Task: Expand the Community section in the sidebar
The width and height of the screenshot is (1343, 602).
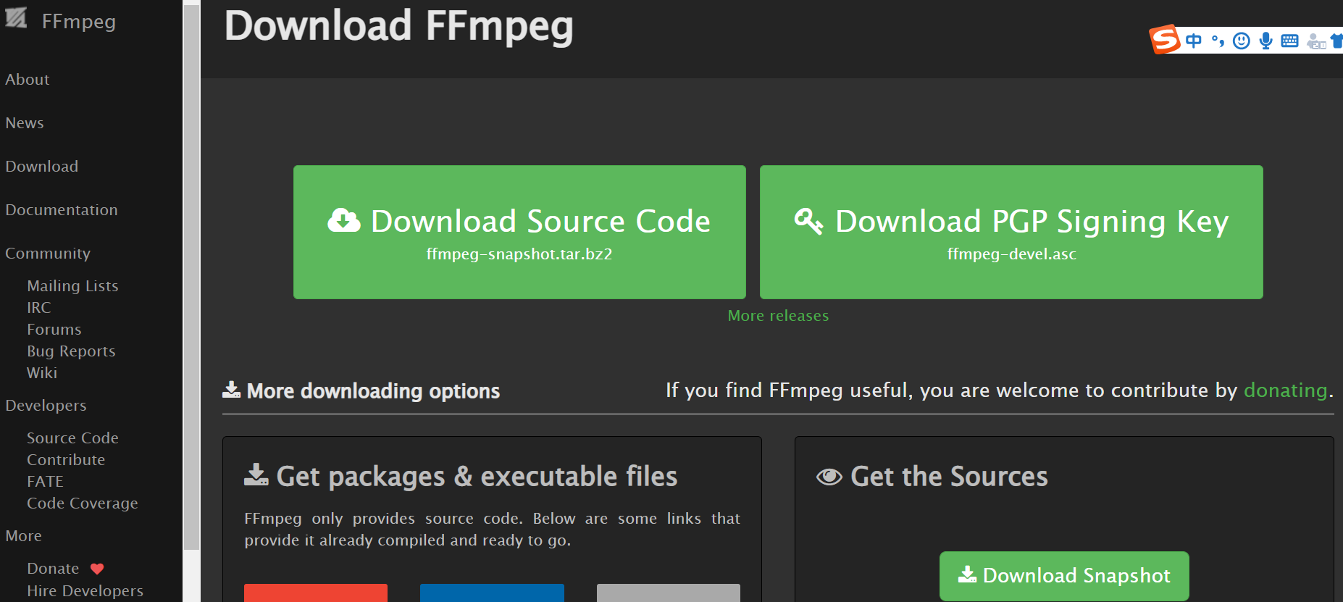Action: tap(48, 253)
